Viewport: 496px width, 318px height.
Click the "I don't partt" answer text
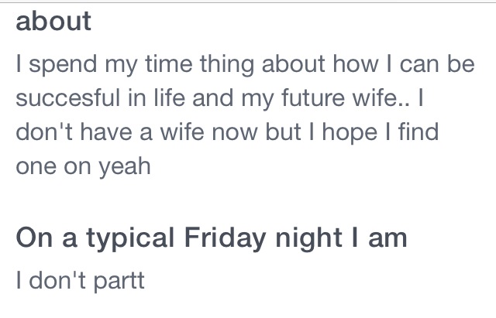click(80, 278)
